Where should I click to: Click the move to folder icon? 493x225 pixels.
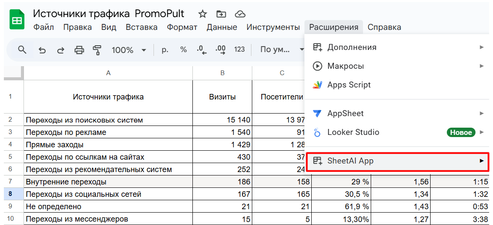pos(221,14)
